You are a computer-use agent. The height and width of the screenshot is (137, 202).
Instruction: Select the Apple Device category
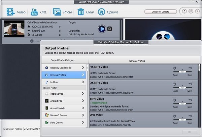pyautogui.click(x=64, y=94)
